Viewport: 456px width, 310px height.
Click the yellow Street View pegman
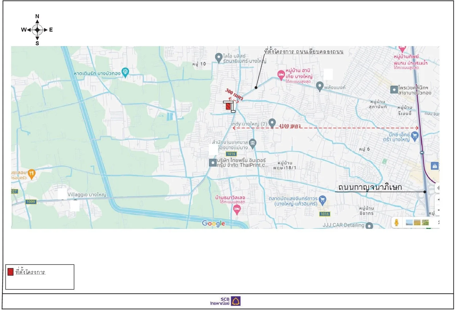click(396, 222)
